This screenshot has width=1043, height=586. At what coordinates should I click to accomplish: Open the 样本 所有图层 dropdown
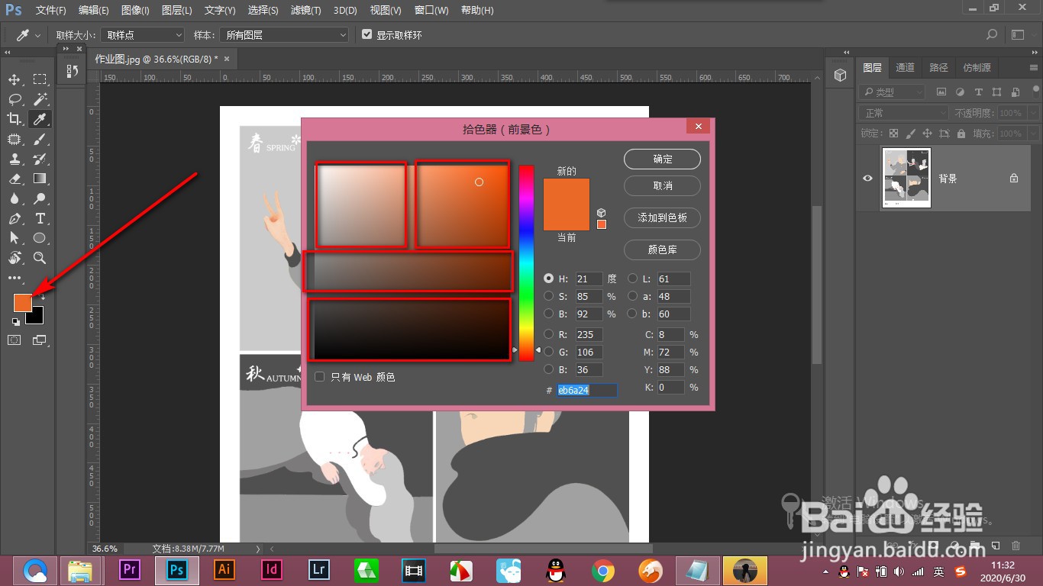[283, 35]
